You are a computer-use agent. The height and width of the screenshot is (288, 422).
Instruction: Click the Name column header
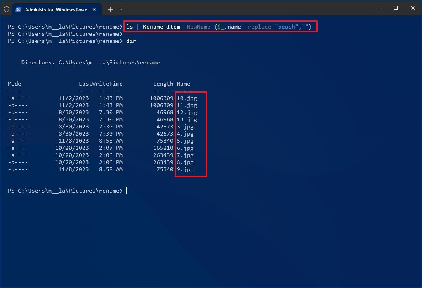(x=183, y=84)
